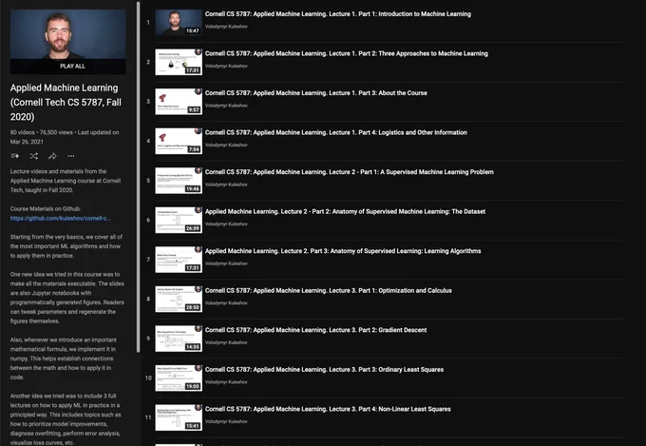Image resolution: width=646 pixels, height=446 pixels.
Task: Click the share arrow icon
Action: pyautogui.click(x=52, y=156)
